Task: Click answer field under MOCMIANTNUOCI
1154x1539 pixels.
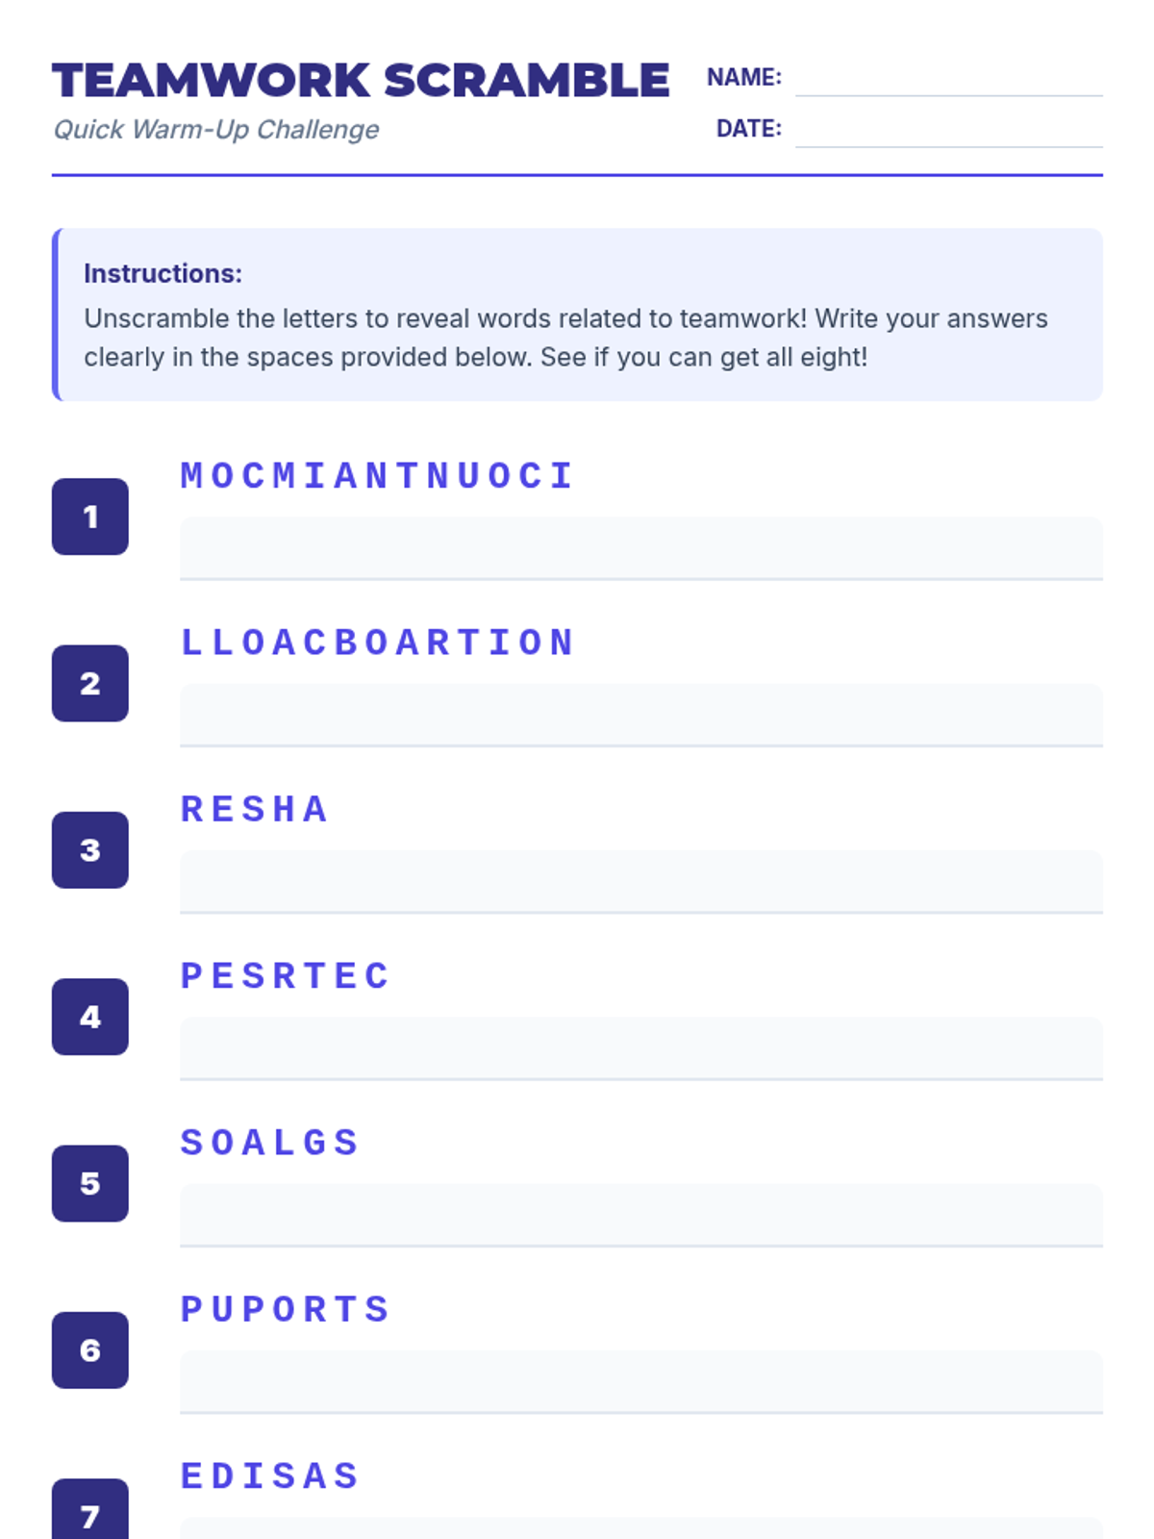Action: 641,548
